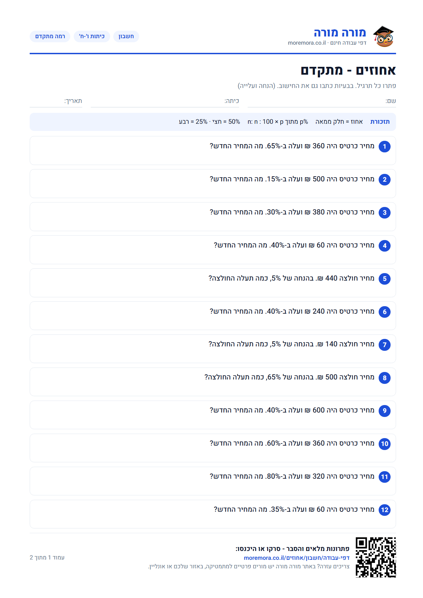Select the חשבון subject tag
This screenshot has width=423, height=598.
tap(126, 36)
